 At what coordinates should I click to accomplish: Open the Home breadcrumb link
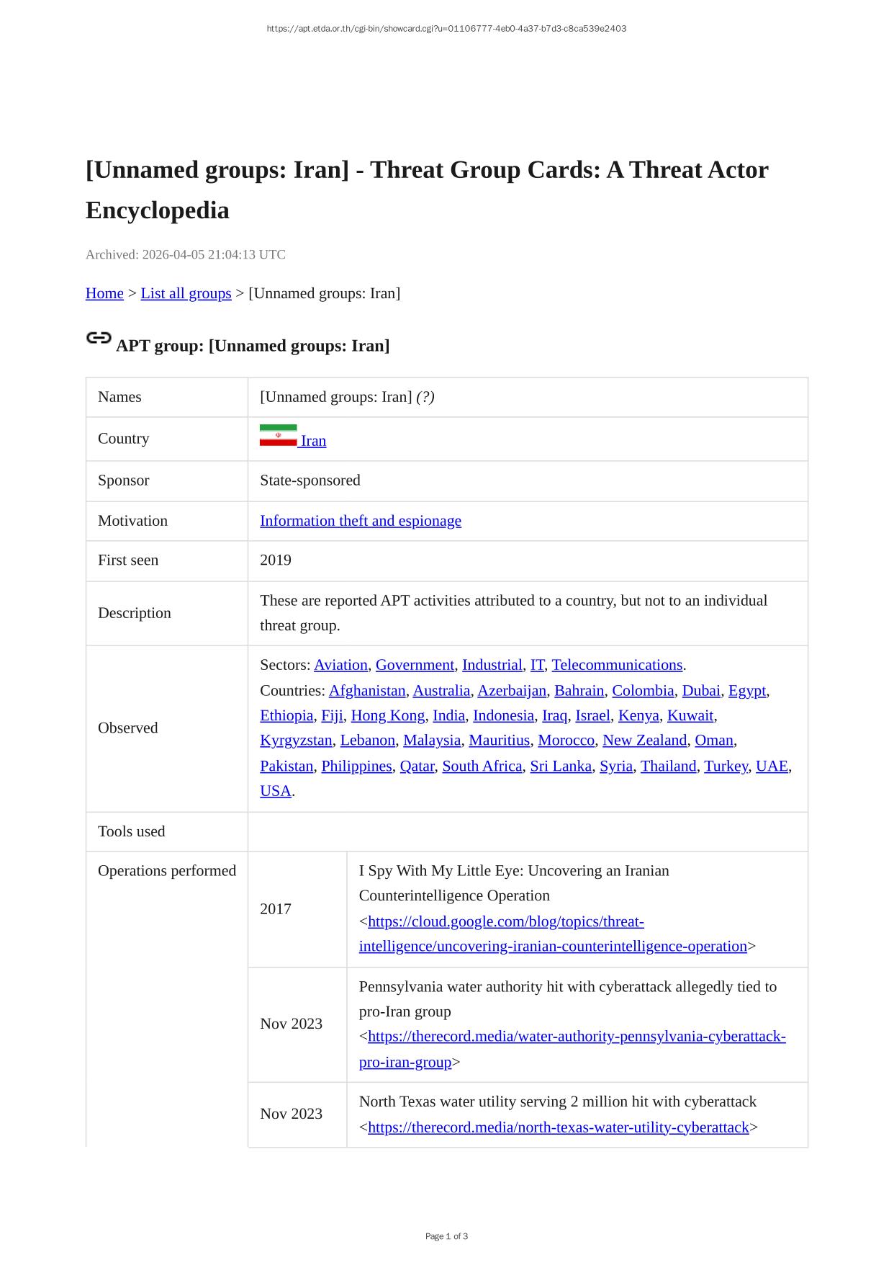(x=104, y=293)
